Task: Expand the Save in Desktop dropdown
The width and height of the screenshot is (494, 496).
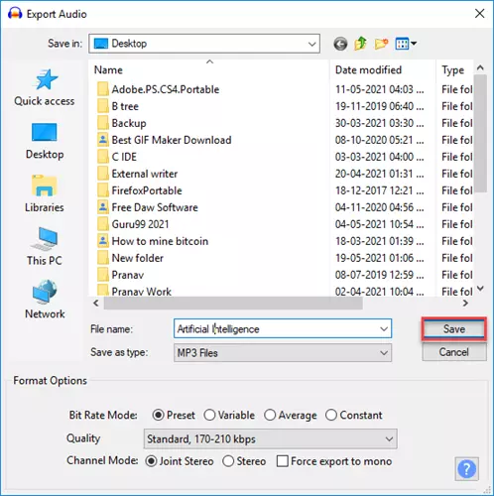Action: tap(204, 44)
